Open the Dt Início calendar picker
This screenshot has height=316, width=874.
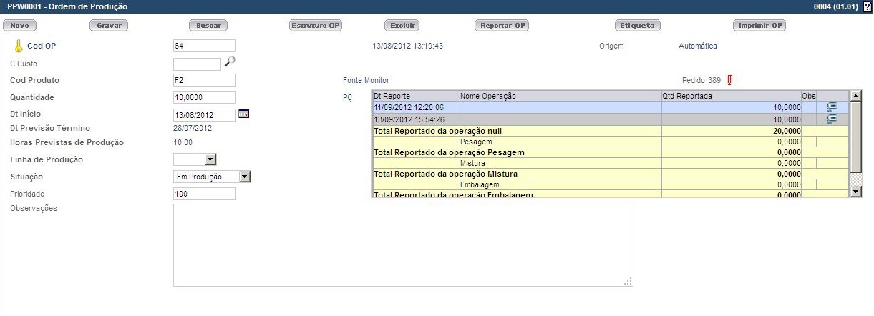[x=243, y=114]
